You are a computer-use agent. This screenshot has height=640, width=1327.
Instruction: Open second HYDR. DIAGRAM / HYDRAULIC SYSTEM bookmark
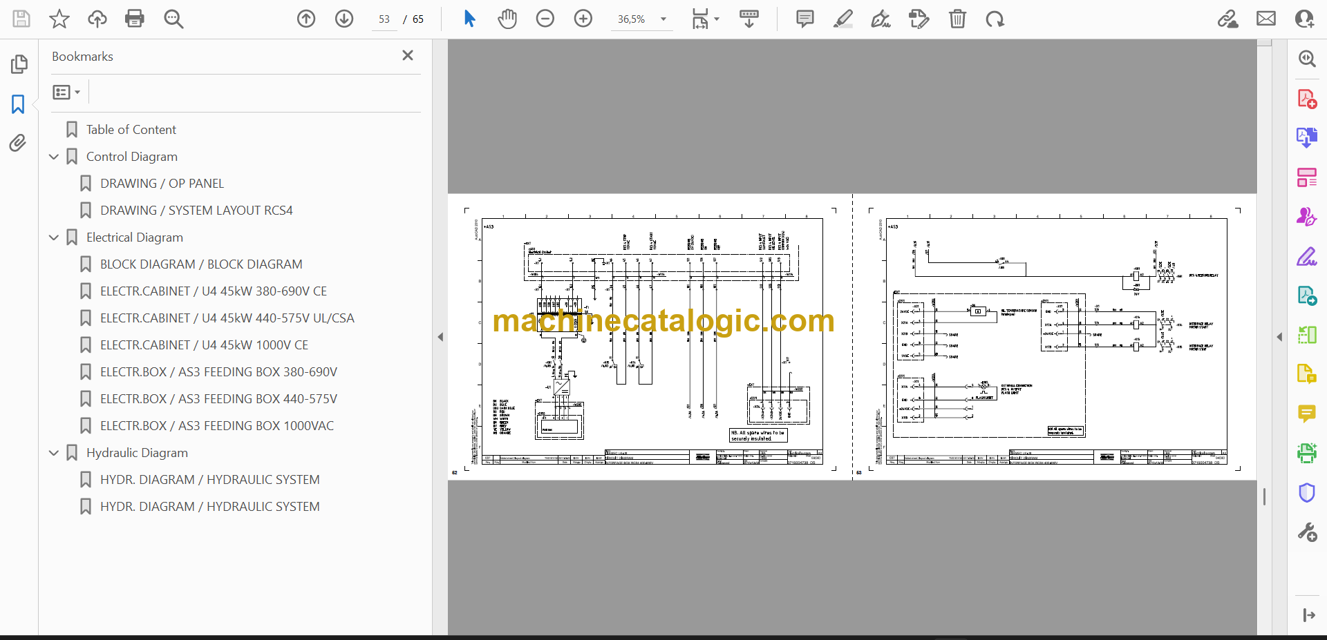click(209, 507)
